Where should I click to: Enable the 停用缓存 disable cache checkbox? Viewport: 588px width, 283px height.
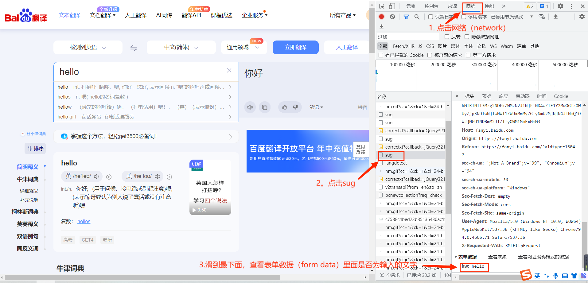pos(464,17)
